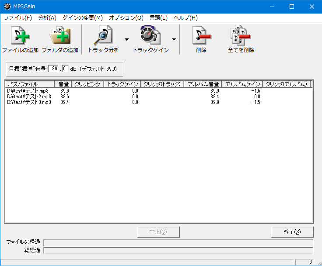Sort by パス/ファイル column header

click(x=30, y=84)
